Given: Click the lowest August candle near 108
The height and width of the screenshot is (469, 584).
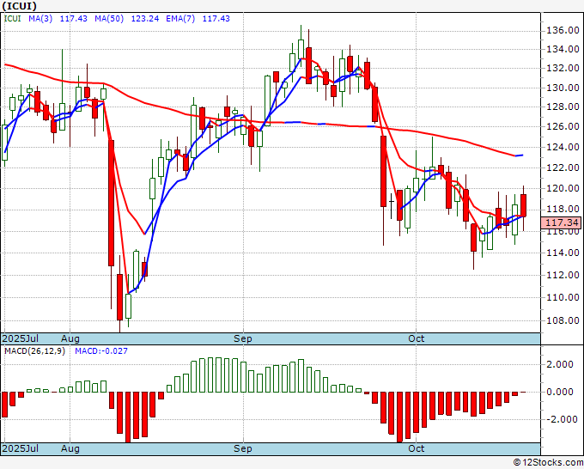Looking at the screenshot, I should pos(119,297).
